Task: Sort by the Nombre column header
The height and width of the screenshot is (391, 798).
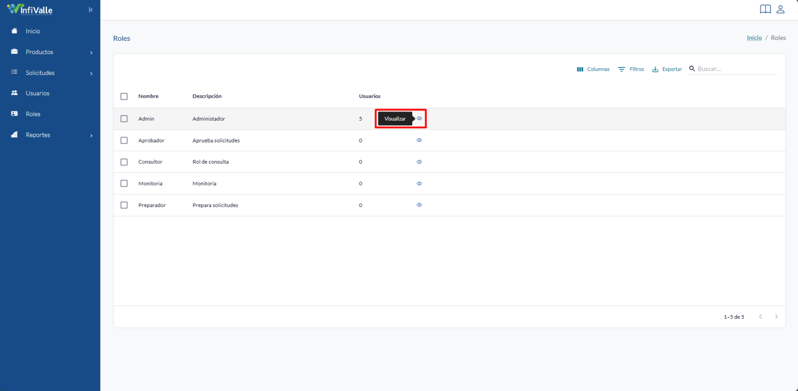Action: (148, 96)
